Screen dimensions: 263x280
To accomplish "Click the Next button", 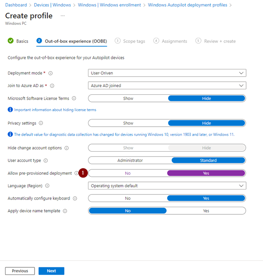I will [x=51, y=271].
